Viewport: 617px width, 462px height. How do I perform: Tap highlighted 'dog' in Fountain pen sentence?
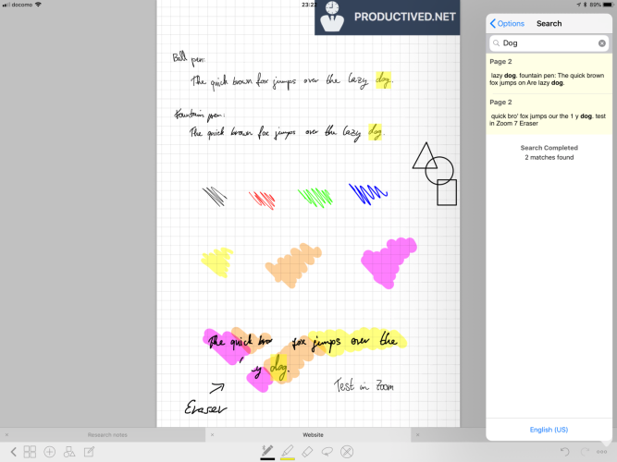point(375,132)
